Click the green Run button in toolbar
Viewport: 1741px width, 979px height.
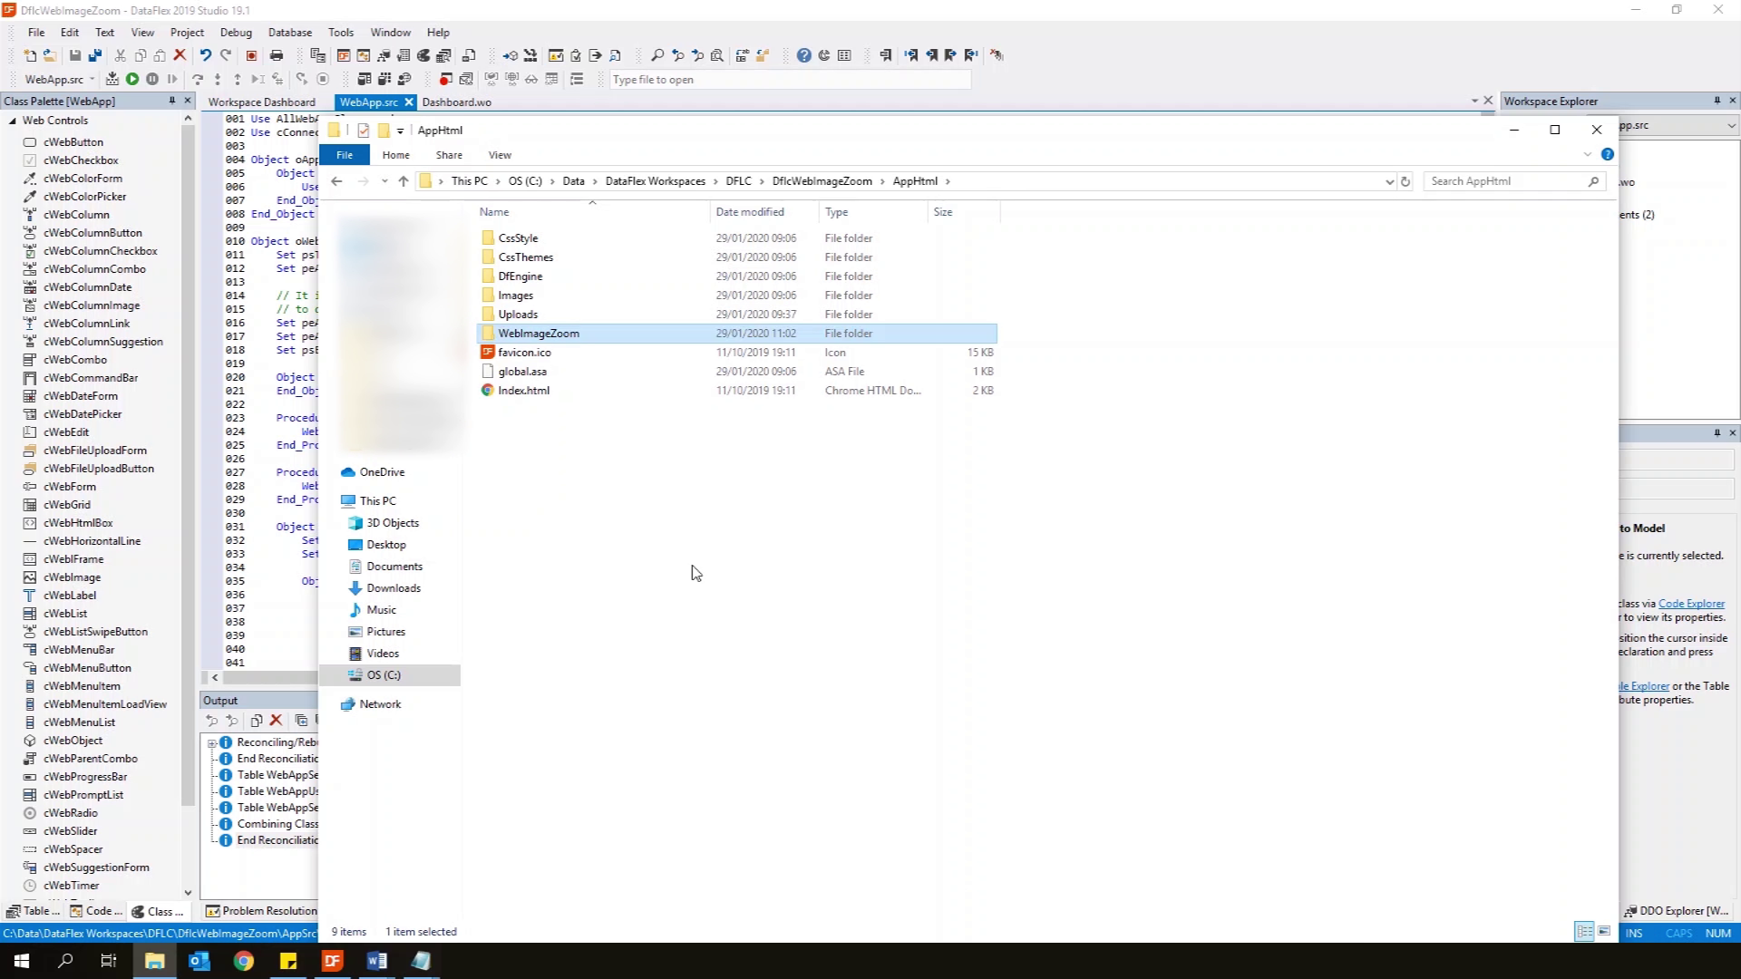(x=132, y=79)
